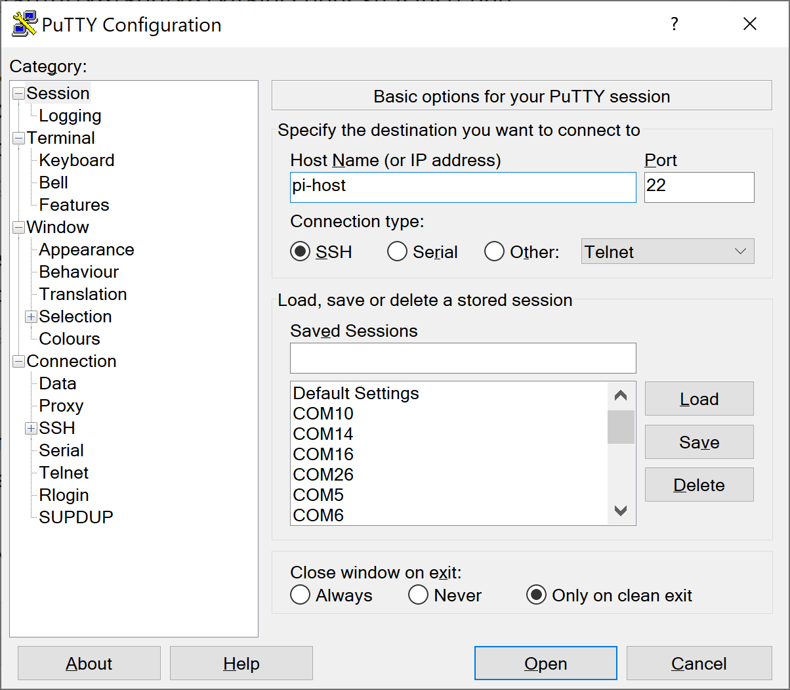Choose the Serial connection type

pyautogui.click(x=398, y=252)
